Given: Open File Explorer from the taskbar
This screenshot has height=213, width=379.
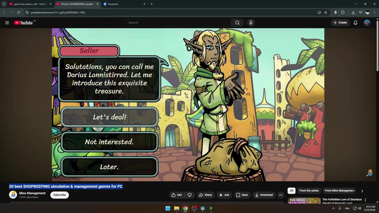Looking at the screenshot, I should tap(176, 208).
